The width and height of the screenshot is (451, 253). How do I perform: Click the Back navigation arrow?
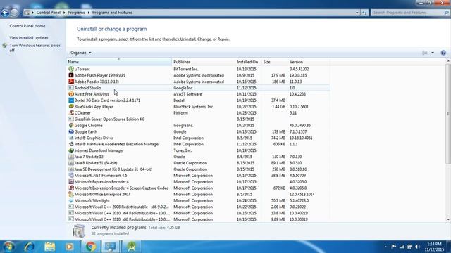tap(5, 13)
